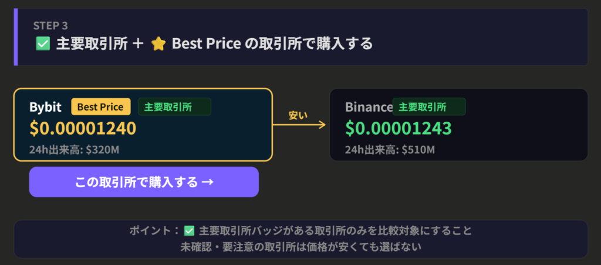Select the yellow Best Price badge
Viewport: 601px width, 265px height.
(101, 107)
